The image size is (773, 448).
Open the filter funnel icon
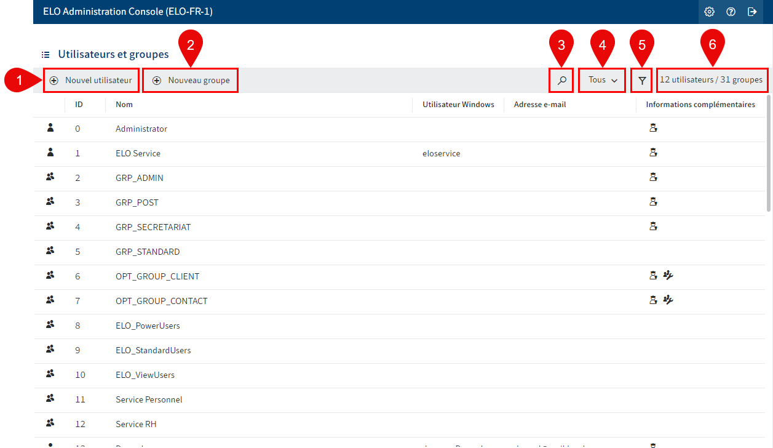click(x=641, y=80)
